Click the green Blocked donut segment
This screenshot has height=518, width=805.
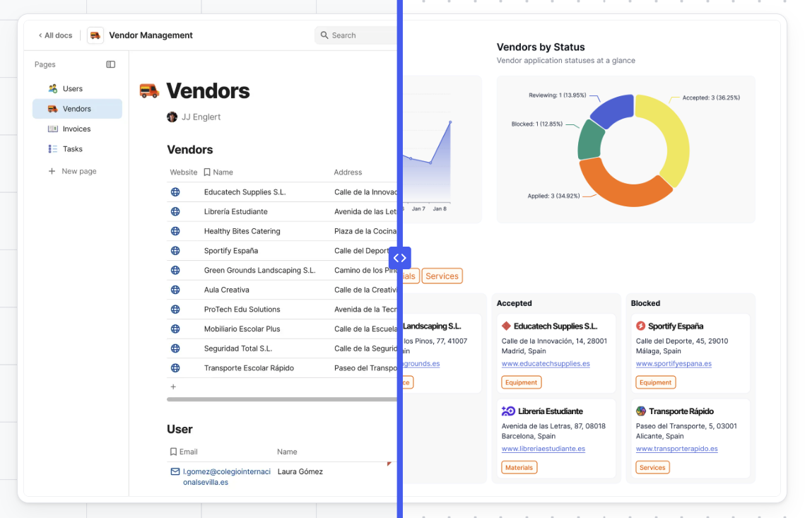[x=590, y=141]
